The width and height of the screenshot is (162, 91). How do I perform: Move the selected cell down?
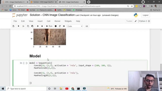42,26
